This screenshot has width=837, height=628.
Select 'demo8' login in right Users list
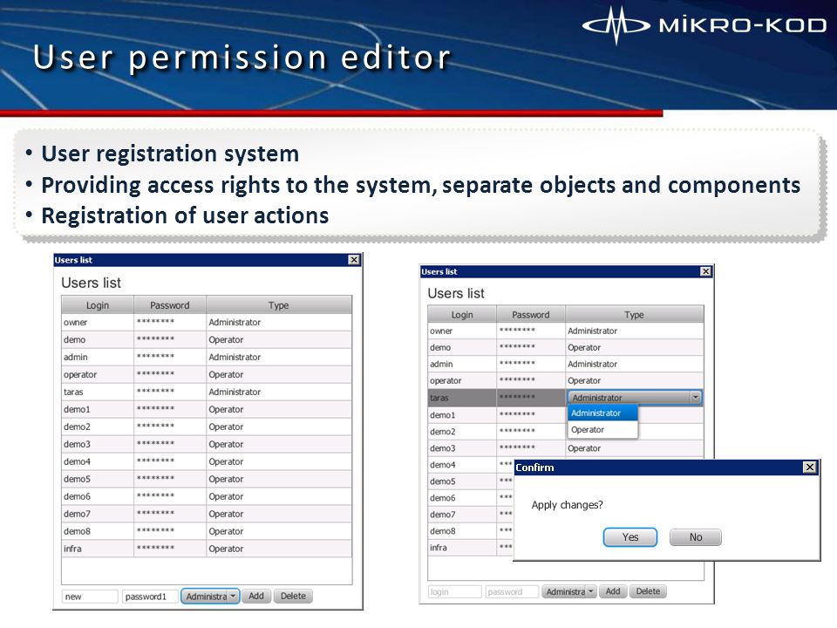[x=443, y=531]
